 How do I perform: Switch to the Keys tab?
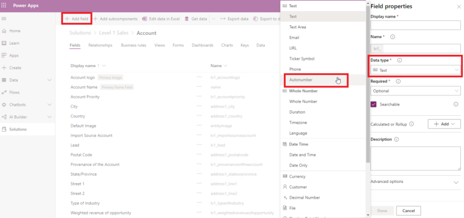(245, 45)
